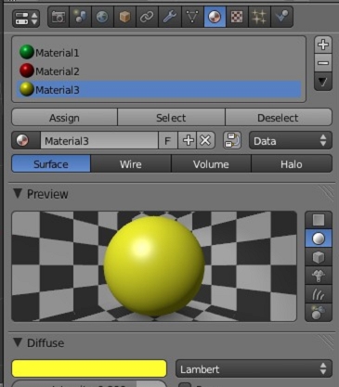Select Wire material type
This screenshot has width=339, height=387.
(131, 163)
